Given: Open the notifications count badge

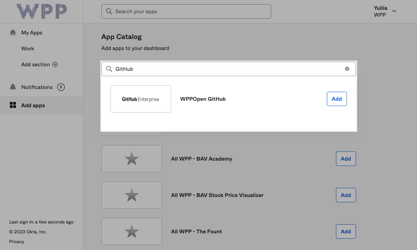Looking at the screenshot, I should click(61, 87).
